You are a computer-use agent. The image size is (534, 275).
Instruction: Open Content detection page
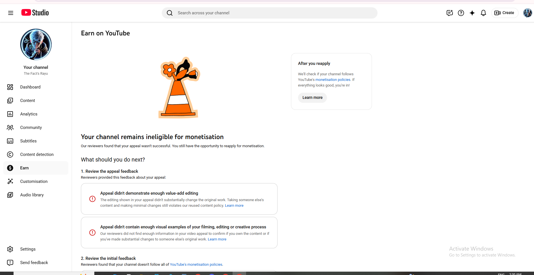click(37, 154)
